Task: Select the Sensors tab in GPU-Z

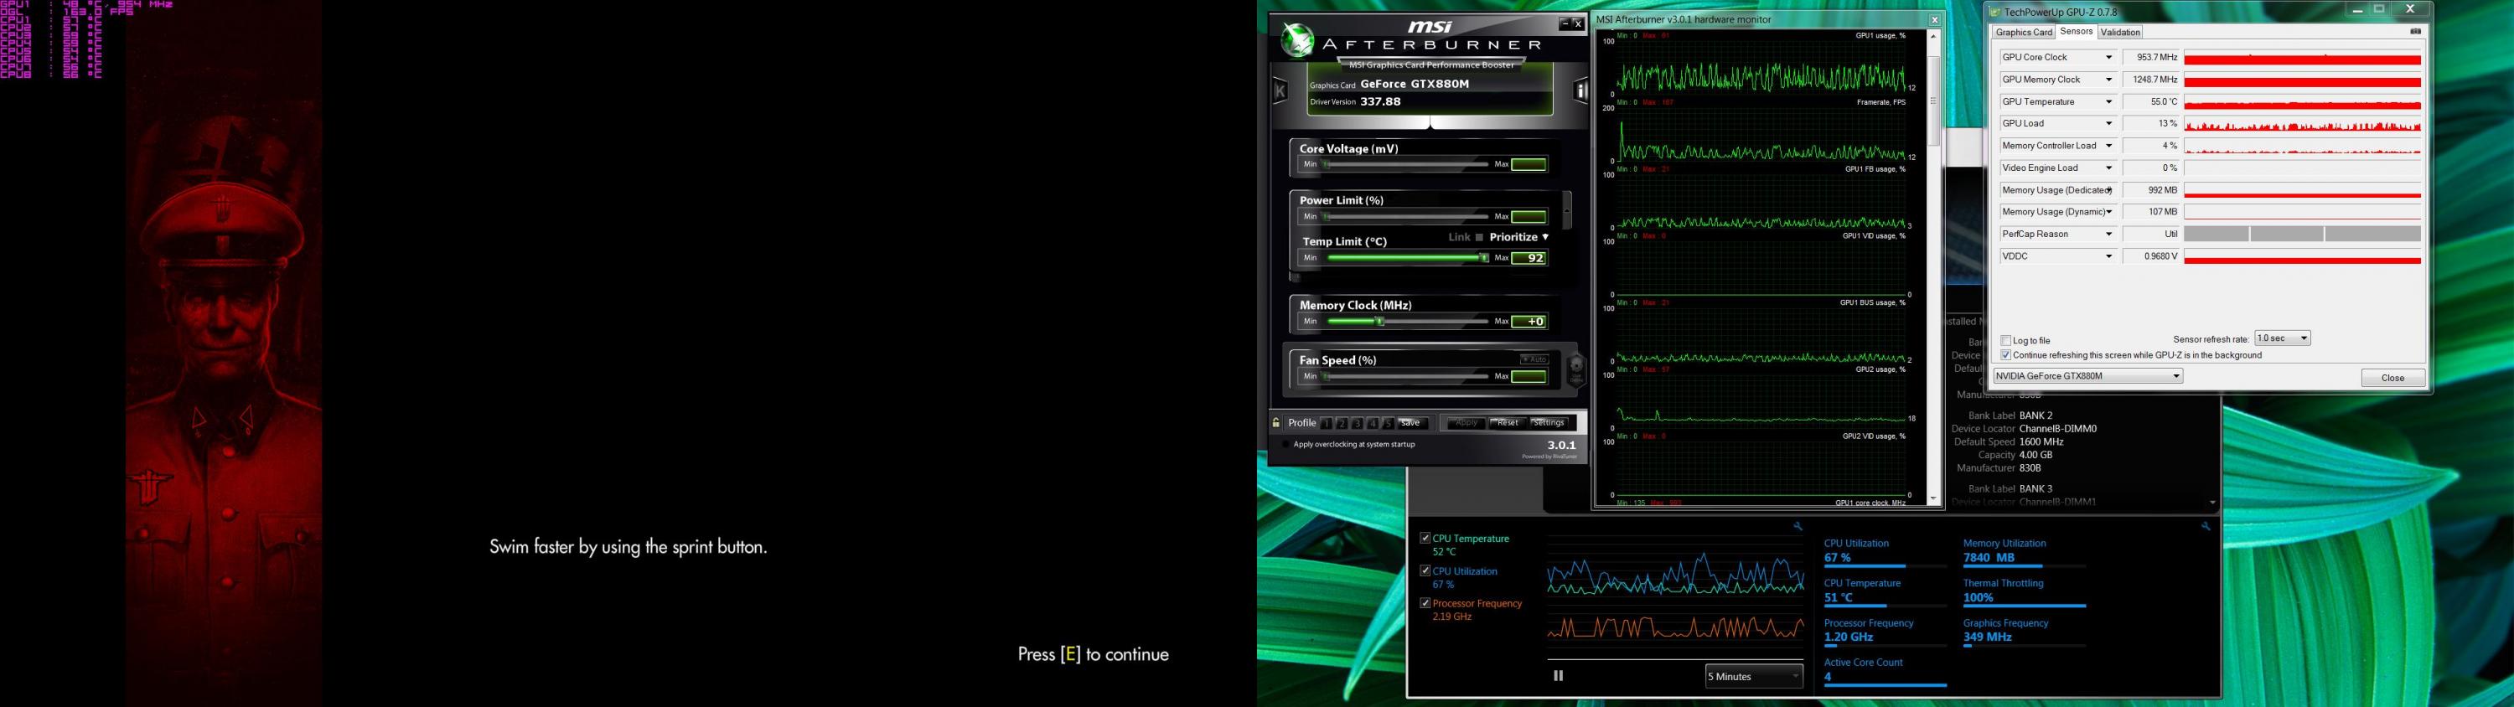Action: click(x=2076, y=31)
